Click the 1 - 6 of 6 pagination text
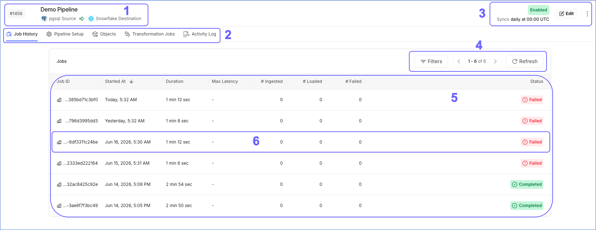Screen dimensions: 596x230 click(477, 61)
